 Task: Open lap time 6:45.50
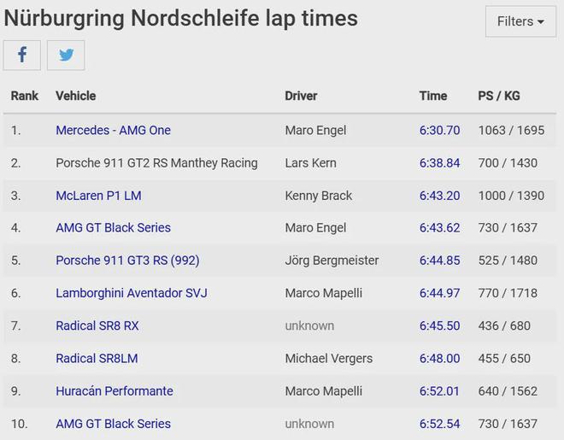pyautogui.click(x=439, y=326)
